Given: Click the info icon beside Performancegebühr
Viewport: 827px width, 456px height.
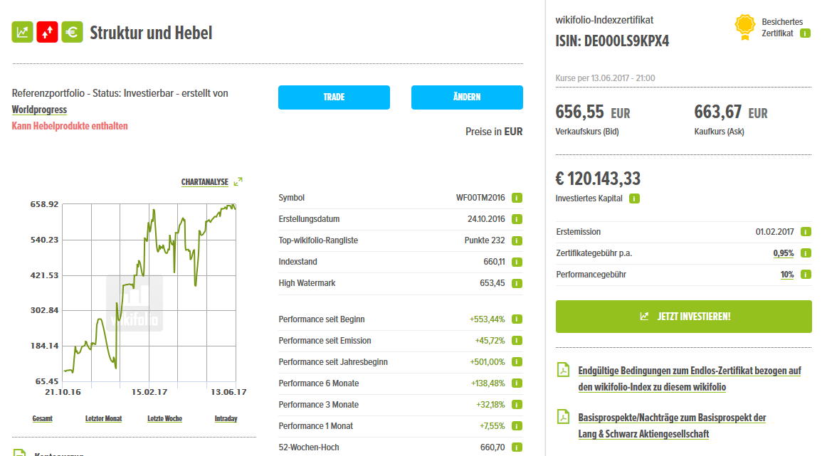Looking at the screenshot, I should [x=805, y=273].
